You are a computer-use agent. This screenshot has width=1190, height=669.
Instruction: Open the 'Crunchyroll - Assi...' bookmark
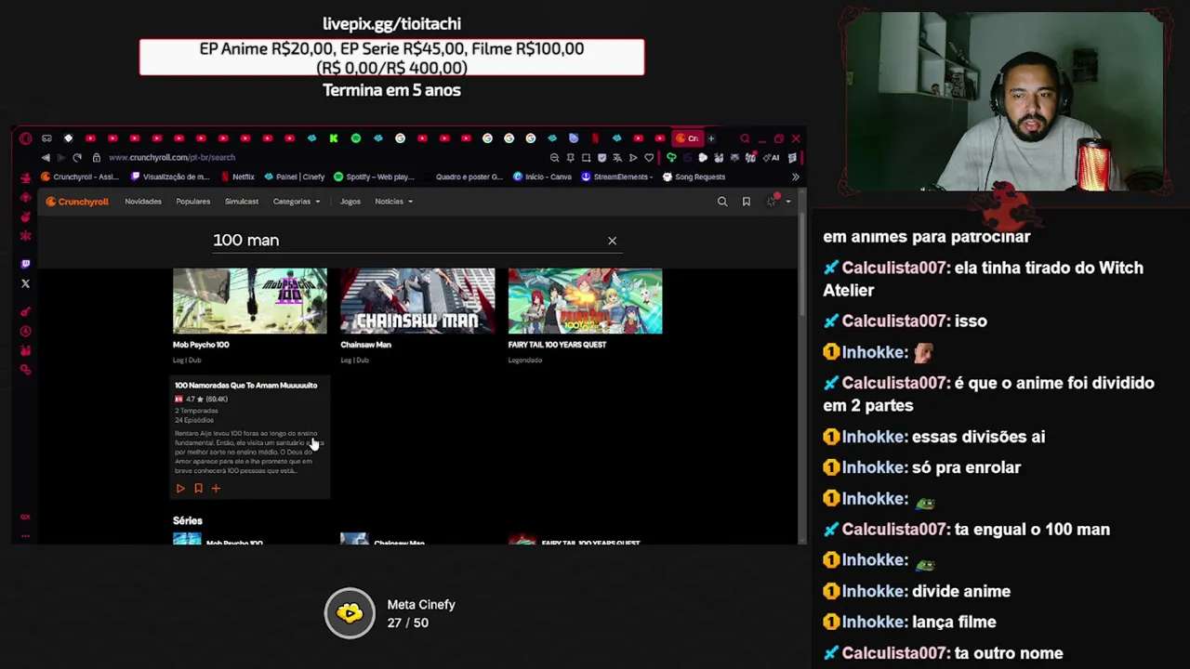pos(80,177)
